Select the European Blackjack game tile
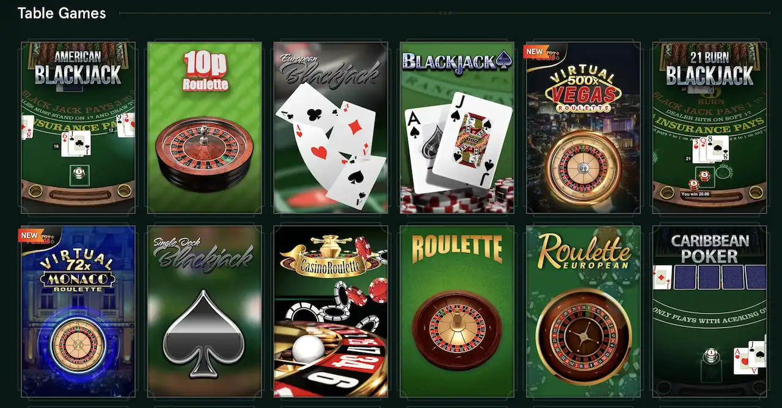 (331, 127)
